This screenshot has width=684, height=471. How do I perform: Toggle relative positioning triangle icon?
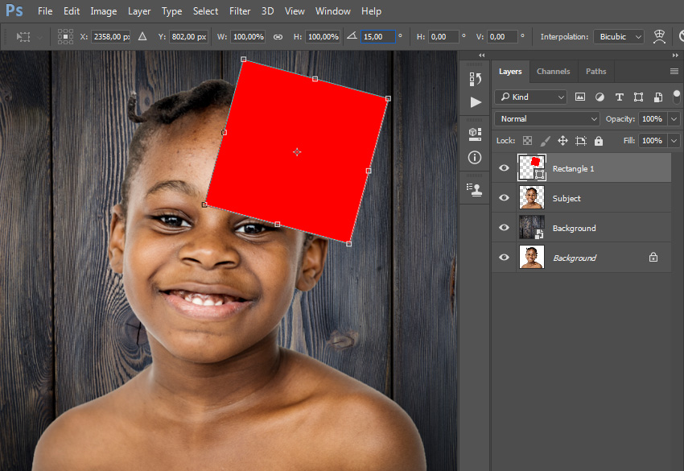pyautogui.click(x=142, y=37)
